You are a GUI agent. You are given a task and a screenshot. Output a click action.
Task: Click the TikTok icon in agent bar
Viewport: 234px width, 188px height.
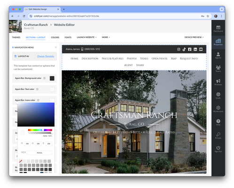[x=184, y=49]
